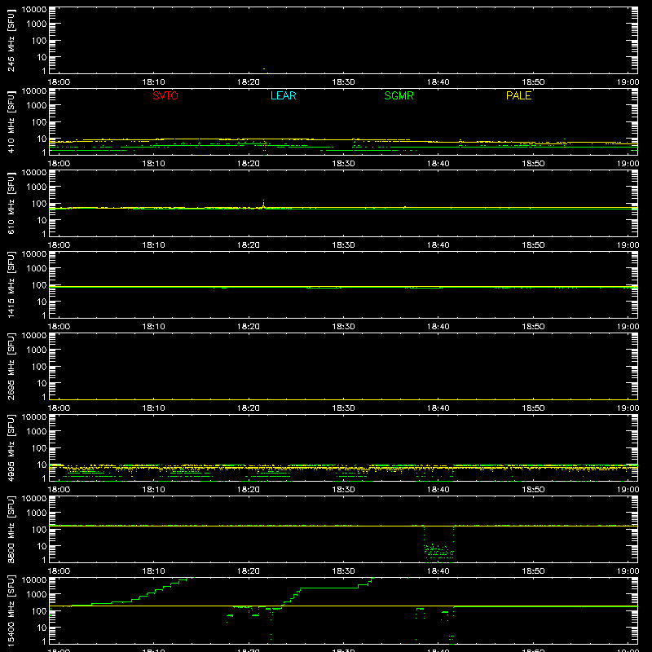Click the 1000 tick of 410 MHz plot
Viewport: 652px width, 652px height.
pyautogui.click(x=37, y=106)
